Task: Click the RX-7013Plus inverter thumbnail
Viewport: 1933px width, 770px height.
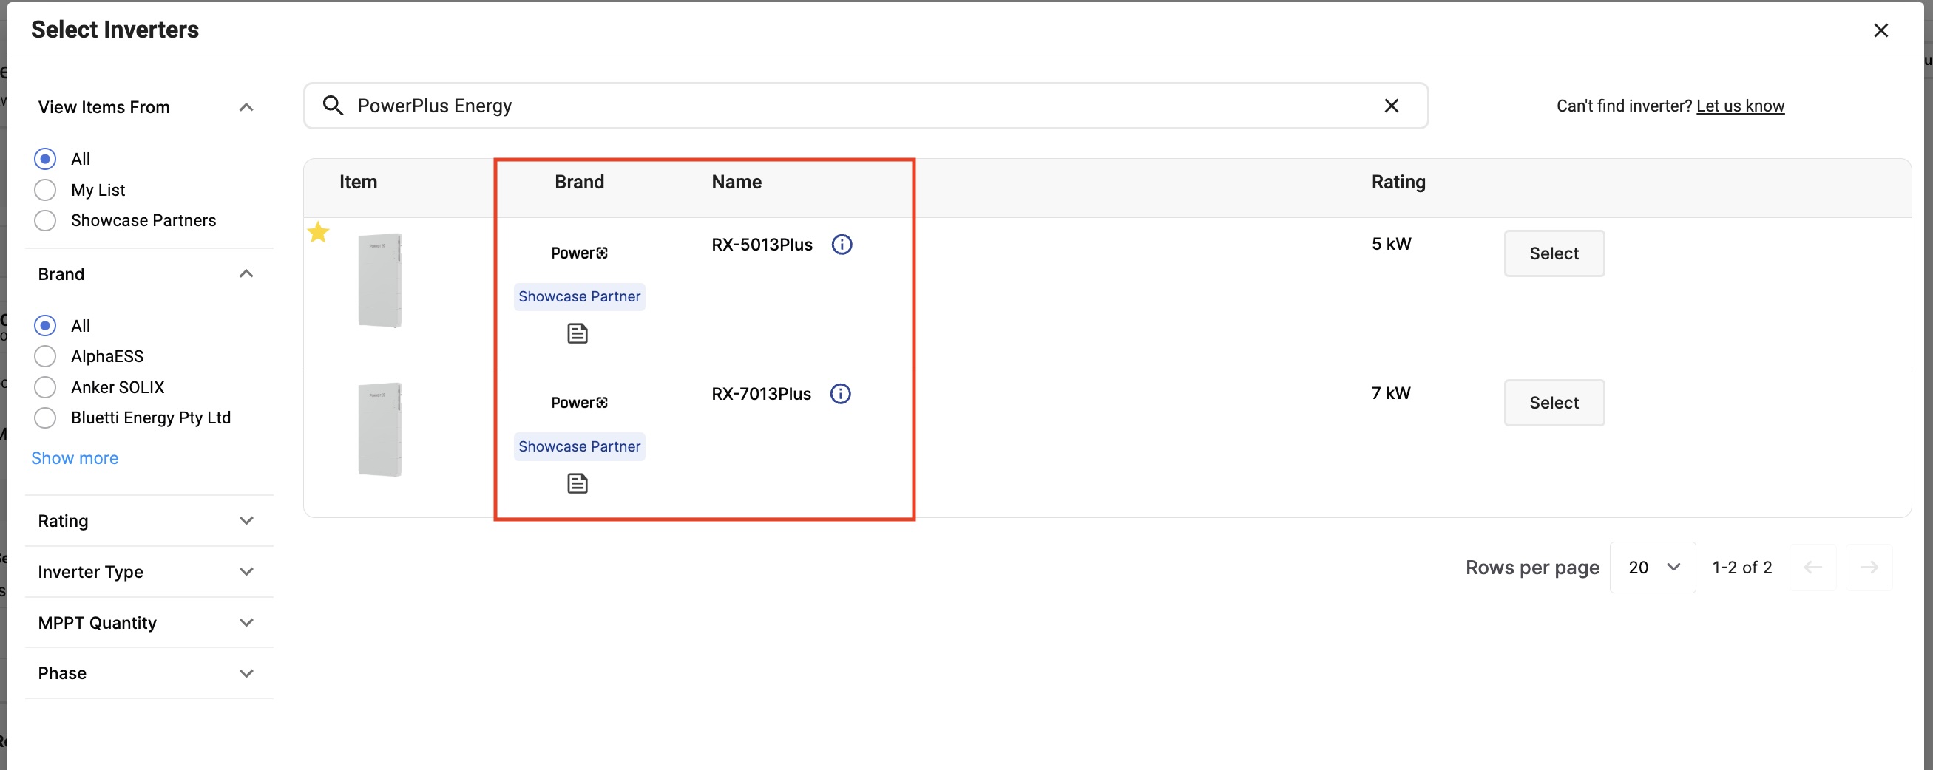Action: (380, 429)
